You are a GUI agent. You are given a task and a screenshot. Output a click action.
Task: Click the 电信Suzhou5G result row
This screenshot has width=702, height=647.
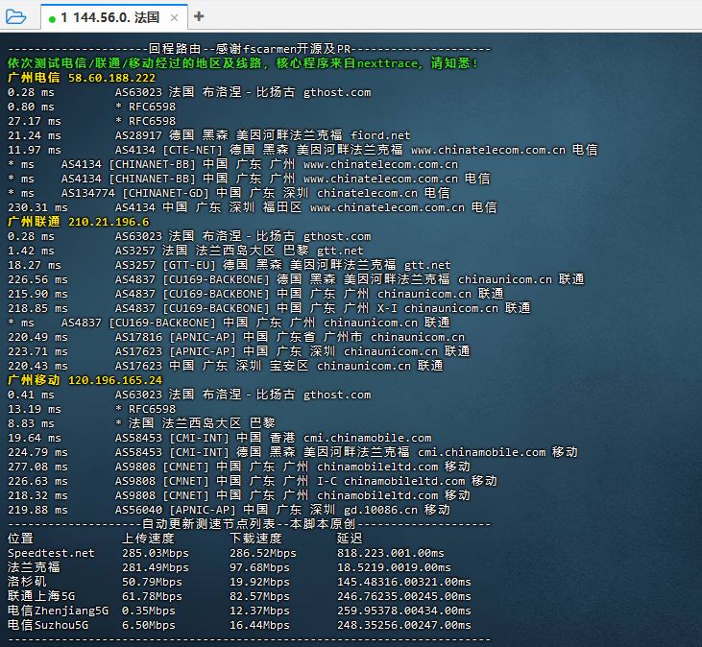[x=239, y=625]
